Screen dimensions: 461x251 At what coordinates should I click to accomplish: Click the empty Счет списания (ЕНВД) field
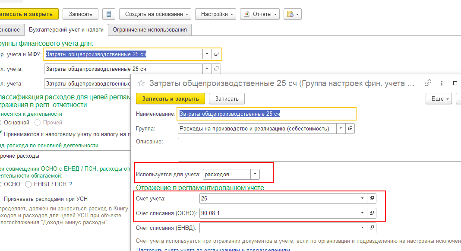pyautogui.click(x=278, y=228)
